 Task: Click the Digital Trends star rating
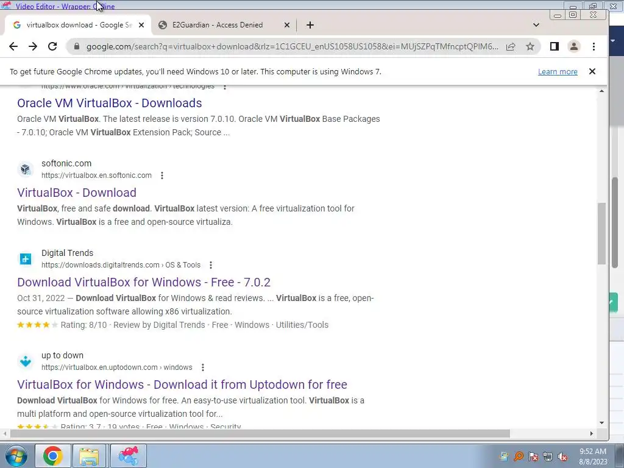click(x=37, y=325)
